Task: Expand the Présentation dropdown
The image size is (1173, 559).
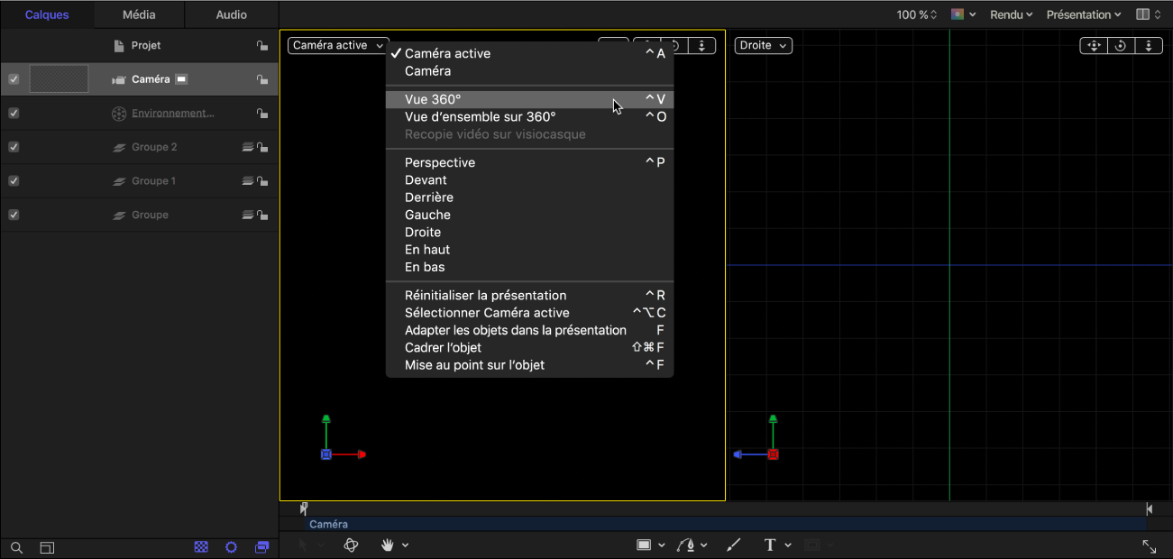Action: 1083,14
